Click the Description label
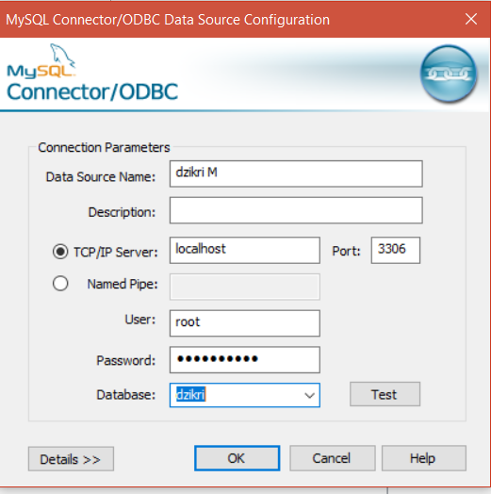The image size is (491, 494). [x=122, y=212]
